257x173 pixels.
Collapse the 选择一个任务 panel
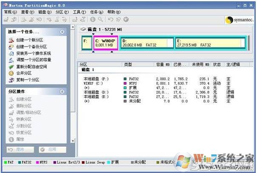(62, 32)
